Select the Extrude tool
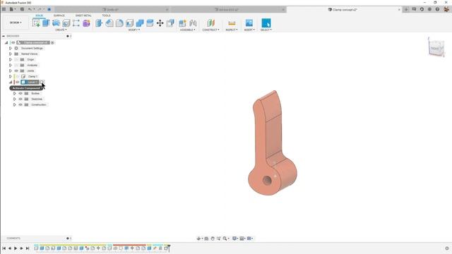This screenshot has width=452, height=254. (46, 23)
